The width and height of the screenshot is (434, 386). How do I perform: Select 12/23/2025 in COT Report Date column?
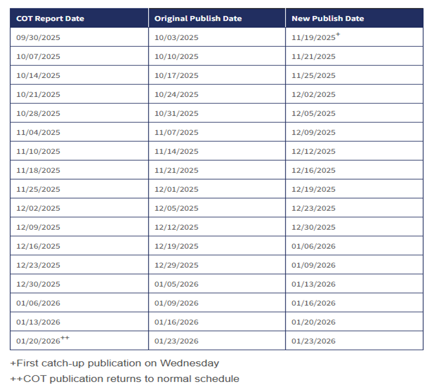pos(38,265)
